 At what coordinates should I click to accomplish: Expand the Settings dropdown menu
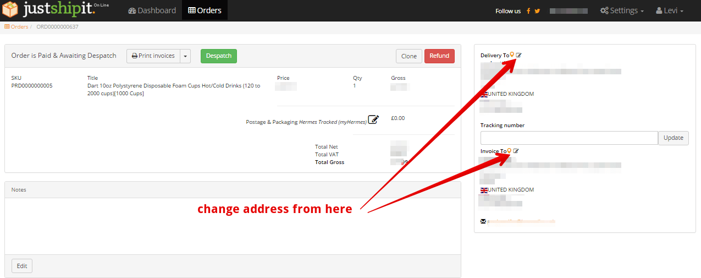pyautogui.click(x=622, y=10)
